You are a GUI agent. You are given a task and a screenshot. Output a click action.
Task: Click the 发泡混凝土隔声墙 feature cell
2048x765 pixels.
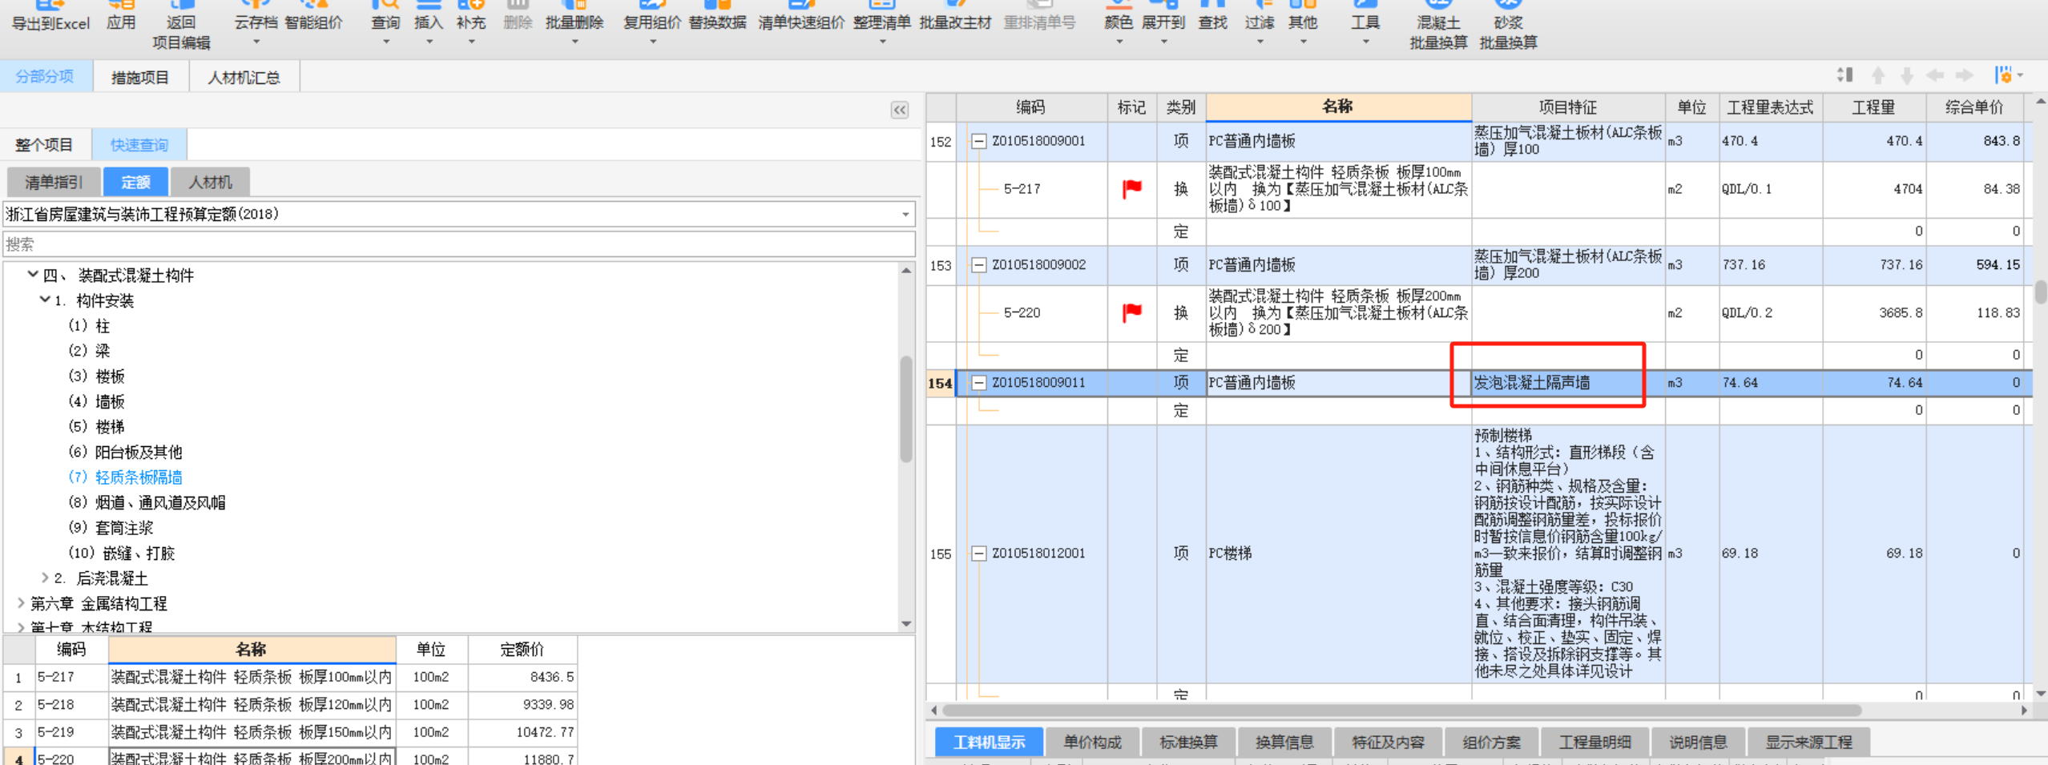coord(1568,383)
